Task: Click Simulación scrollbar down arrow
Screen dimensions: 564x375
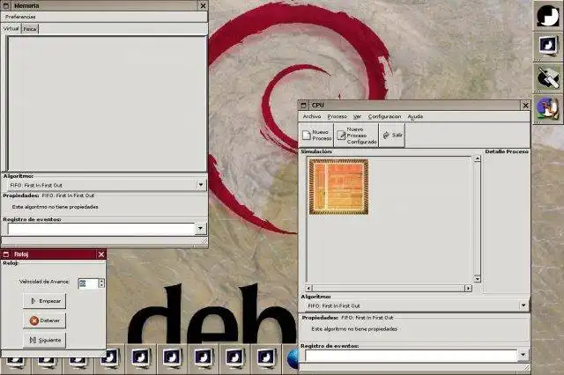Action: [478, 279]
